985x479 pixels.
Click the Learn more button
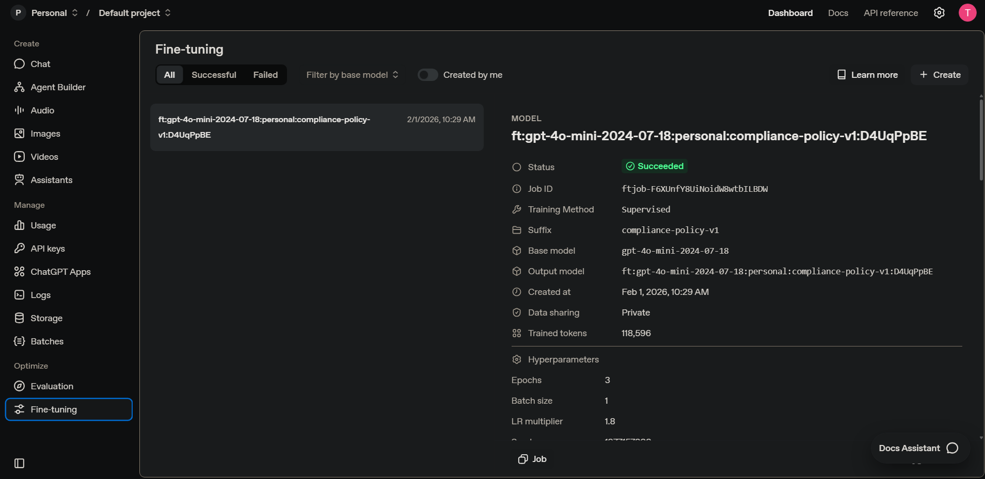[868, 75]
